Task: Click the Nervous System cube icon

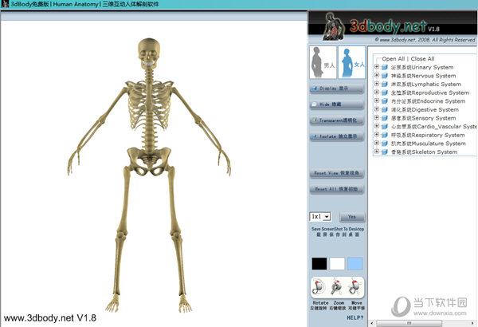Action: click(385, 76)
